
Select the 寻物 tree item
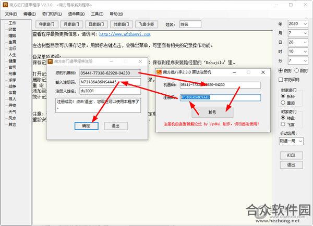pyautogui.click(x=13, y=105)
